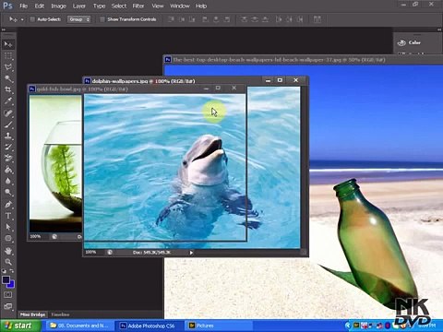The width and height of the screenshot is (443, 332).
Task: Open the Group auto-select dropdown
Action: (x=79, y=19)
